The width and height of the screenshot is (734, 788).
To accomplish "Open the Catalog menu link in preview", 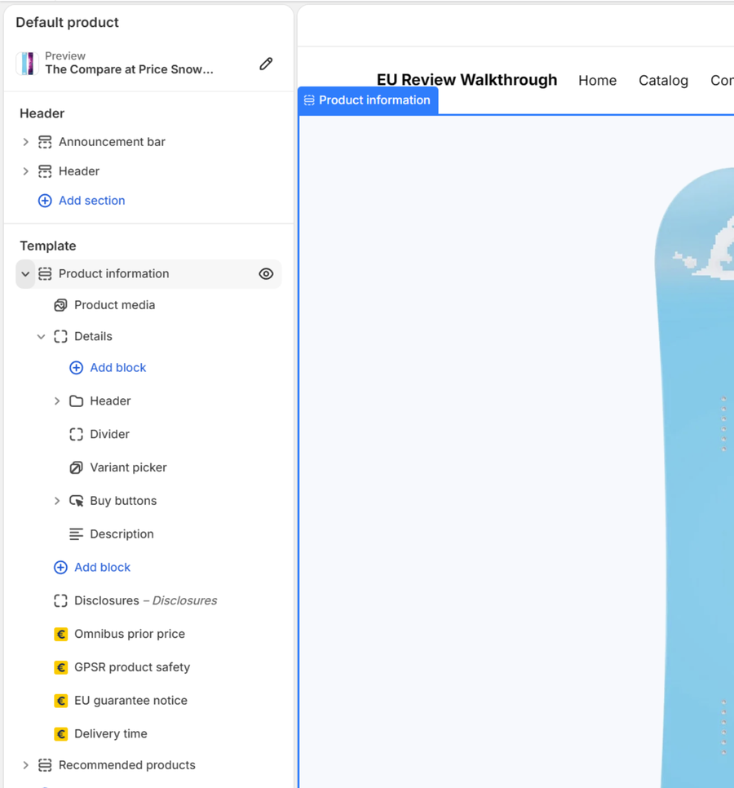I will [663, 81].
